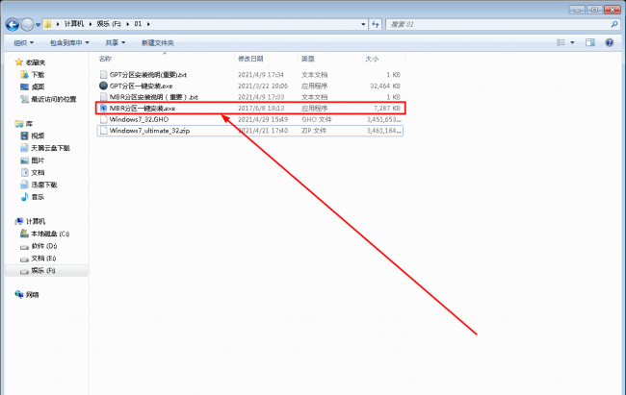Viewport: 626px width, 395px height.
Task: Click the 桌面 icon in favorites
Action: coord(24,86)
